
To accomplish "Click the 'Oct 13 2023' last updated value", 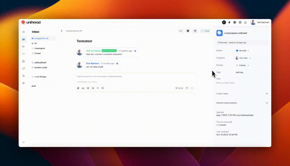I will [x=227, y=135].
